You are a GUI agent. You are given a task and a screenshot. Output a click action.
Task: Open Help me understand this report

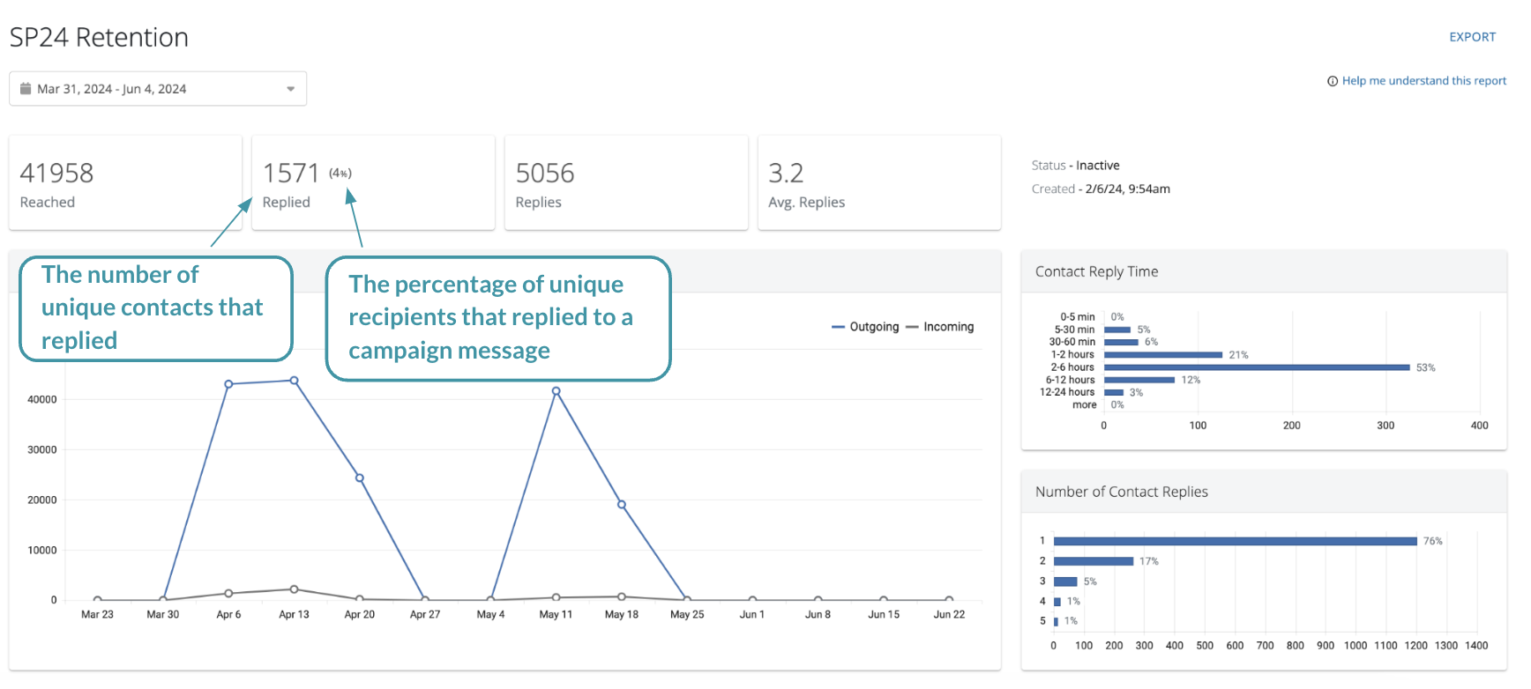(x=1423, y=81)
